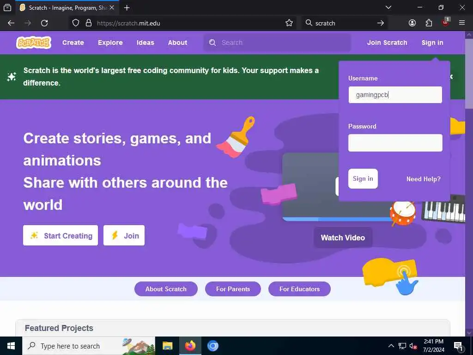Open Firefox View icon in the tab bar
473x355 pixels.
tap(7, 8)
